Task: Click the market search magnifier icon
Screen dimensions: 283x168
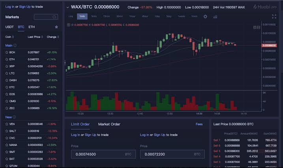Action: (x=54, y=17)
